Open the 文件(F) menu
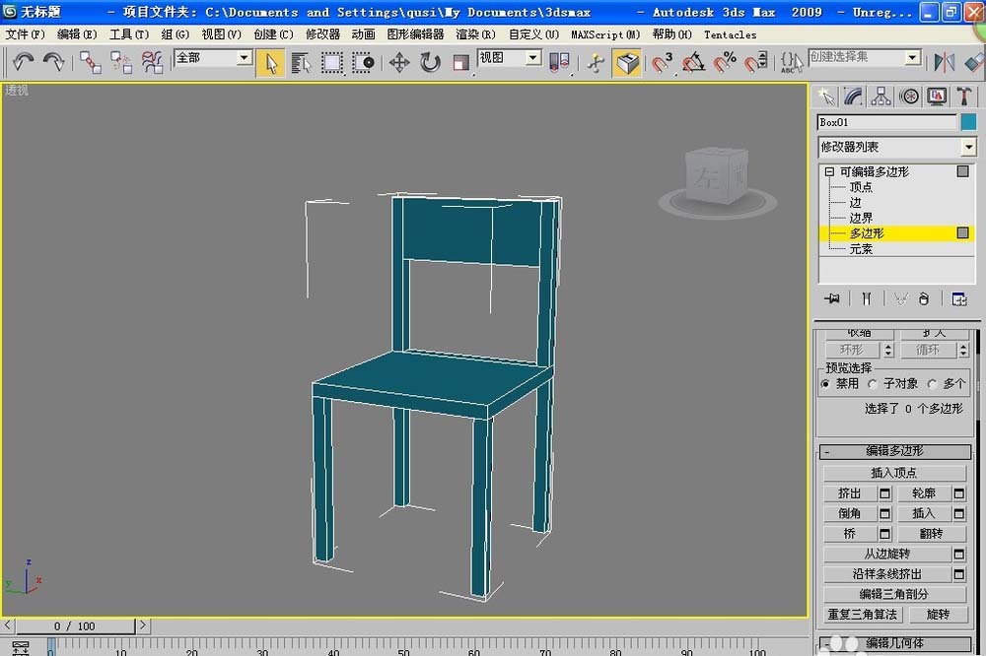This screenshot has height=656, width=986. (26, 34)
